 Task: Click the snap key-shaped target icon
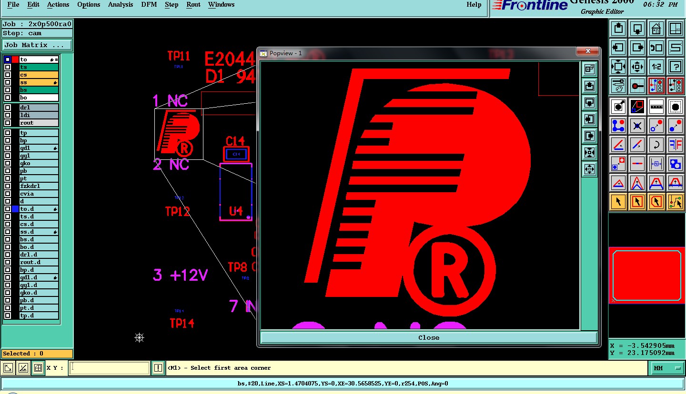[x=637, y=86]
